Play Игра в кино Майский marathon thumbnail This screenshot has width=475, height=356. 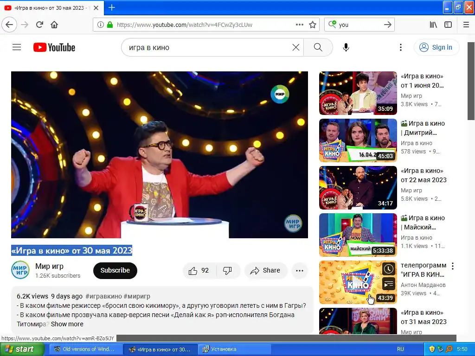[358, 235]
